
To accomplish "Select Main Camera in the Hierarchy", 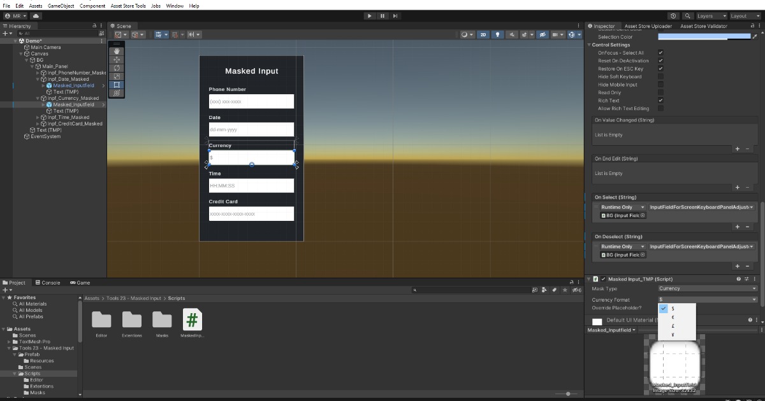I will coord(47,46).
